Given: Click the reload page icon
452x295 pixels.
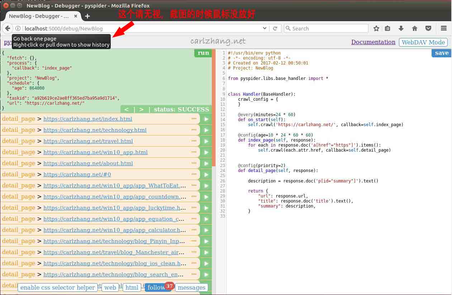Looking at the screenshot, I should pyautogui.click(x=275, y=28).
